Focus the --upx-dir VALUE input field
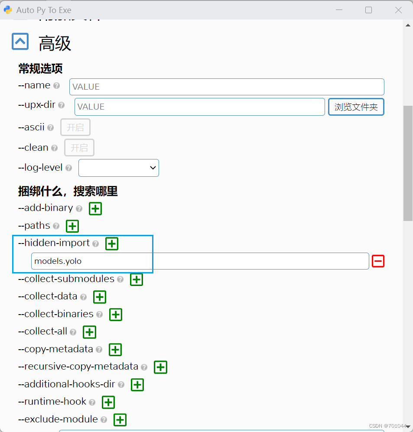This screenshot has height=432, width=413. [x=200, y=107]
